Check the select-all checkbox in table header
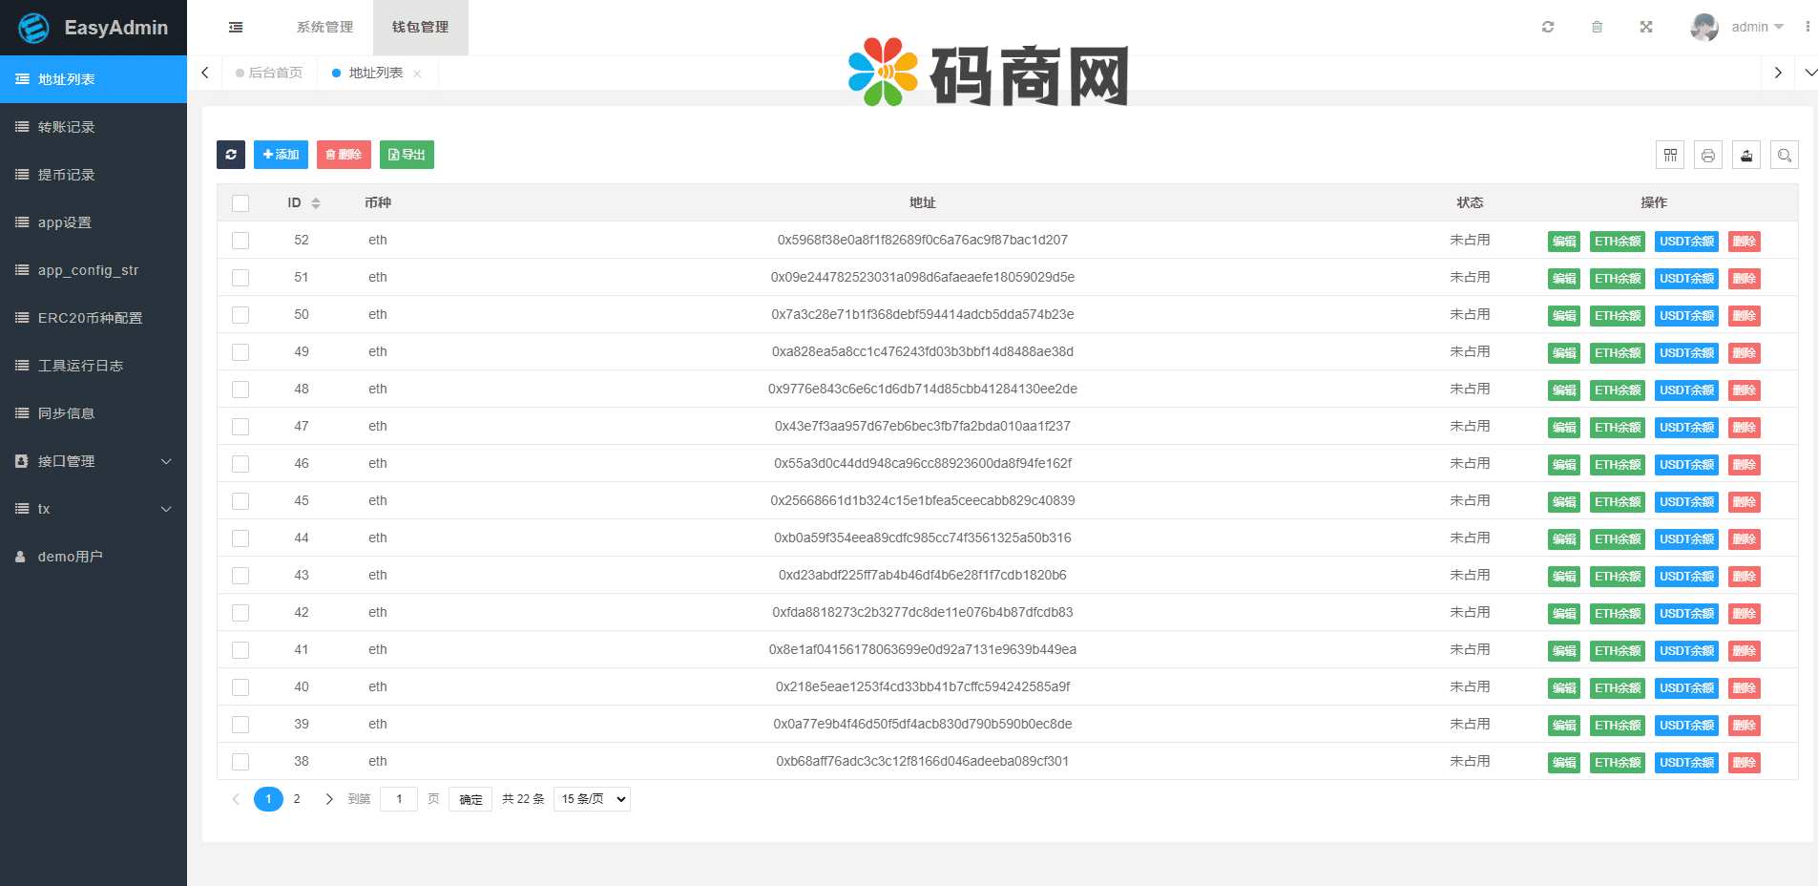 (x=240, y=203)
